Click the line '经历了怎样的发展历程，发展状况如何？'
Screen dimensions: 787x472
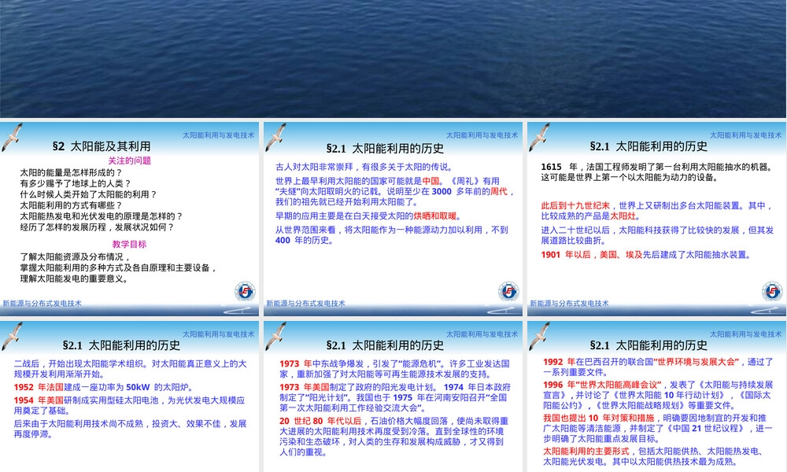click(x=97, y=227)
